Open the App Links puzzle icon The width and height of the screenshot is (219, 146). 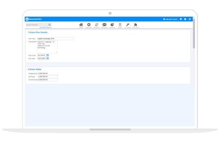click(x=135, y=24)
